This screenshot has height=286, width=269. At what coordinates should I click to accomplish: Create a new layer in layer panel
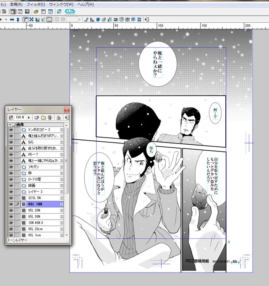pyautogui.click(x=37, y=117)
